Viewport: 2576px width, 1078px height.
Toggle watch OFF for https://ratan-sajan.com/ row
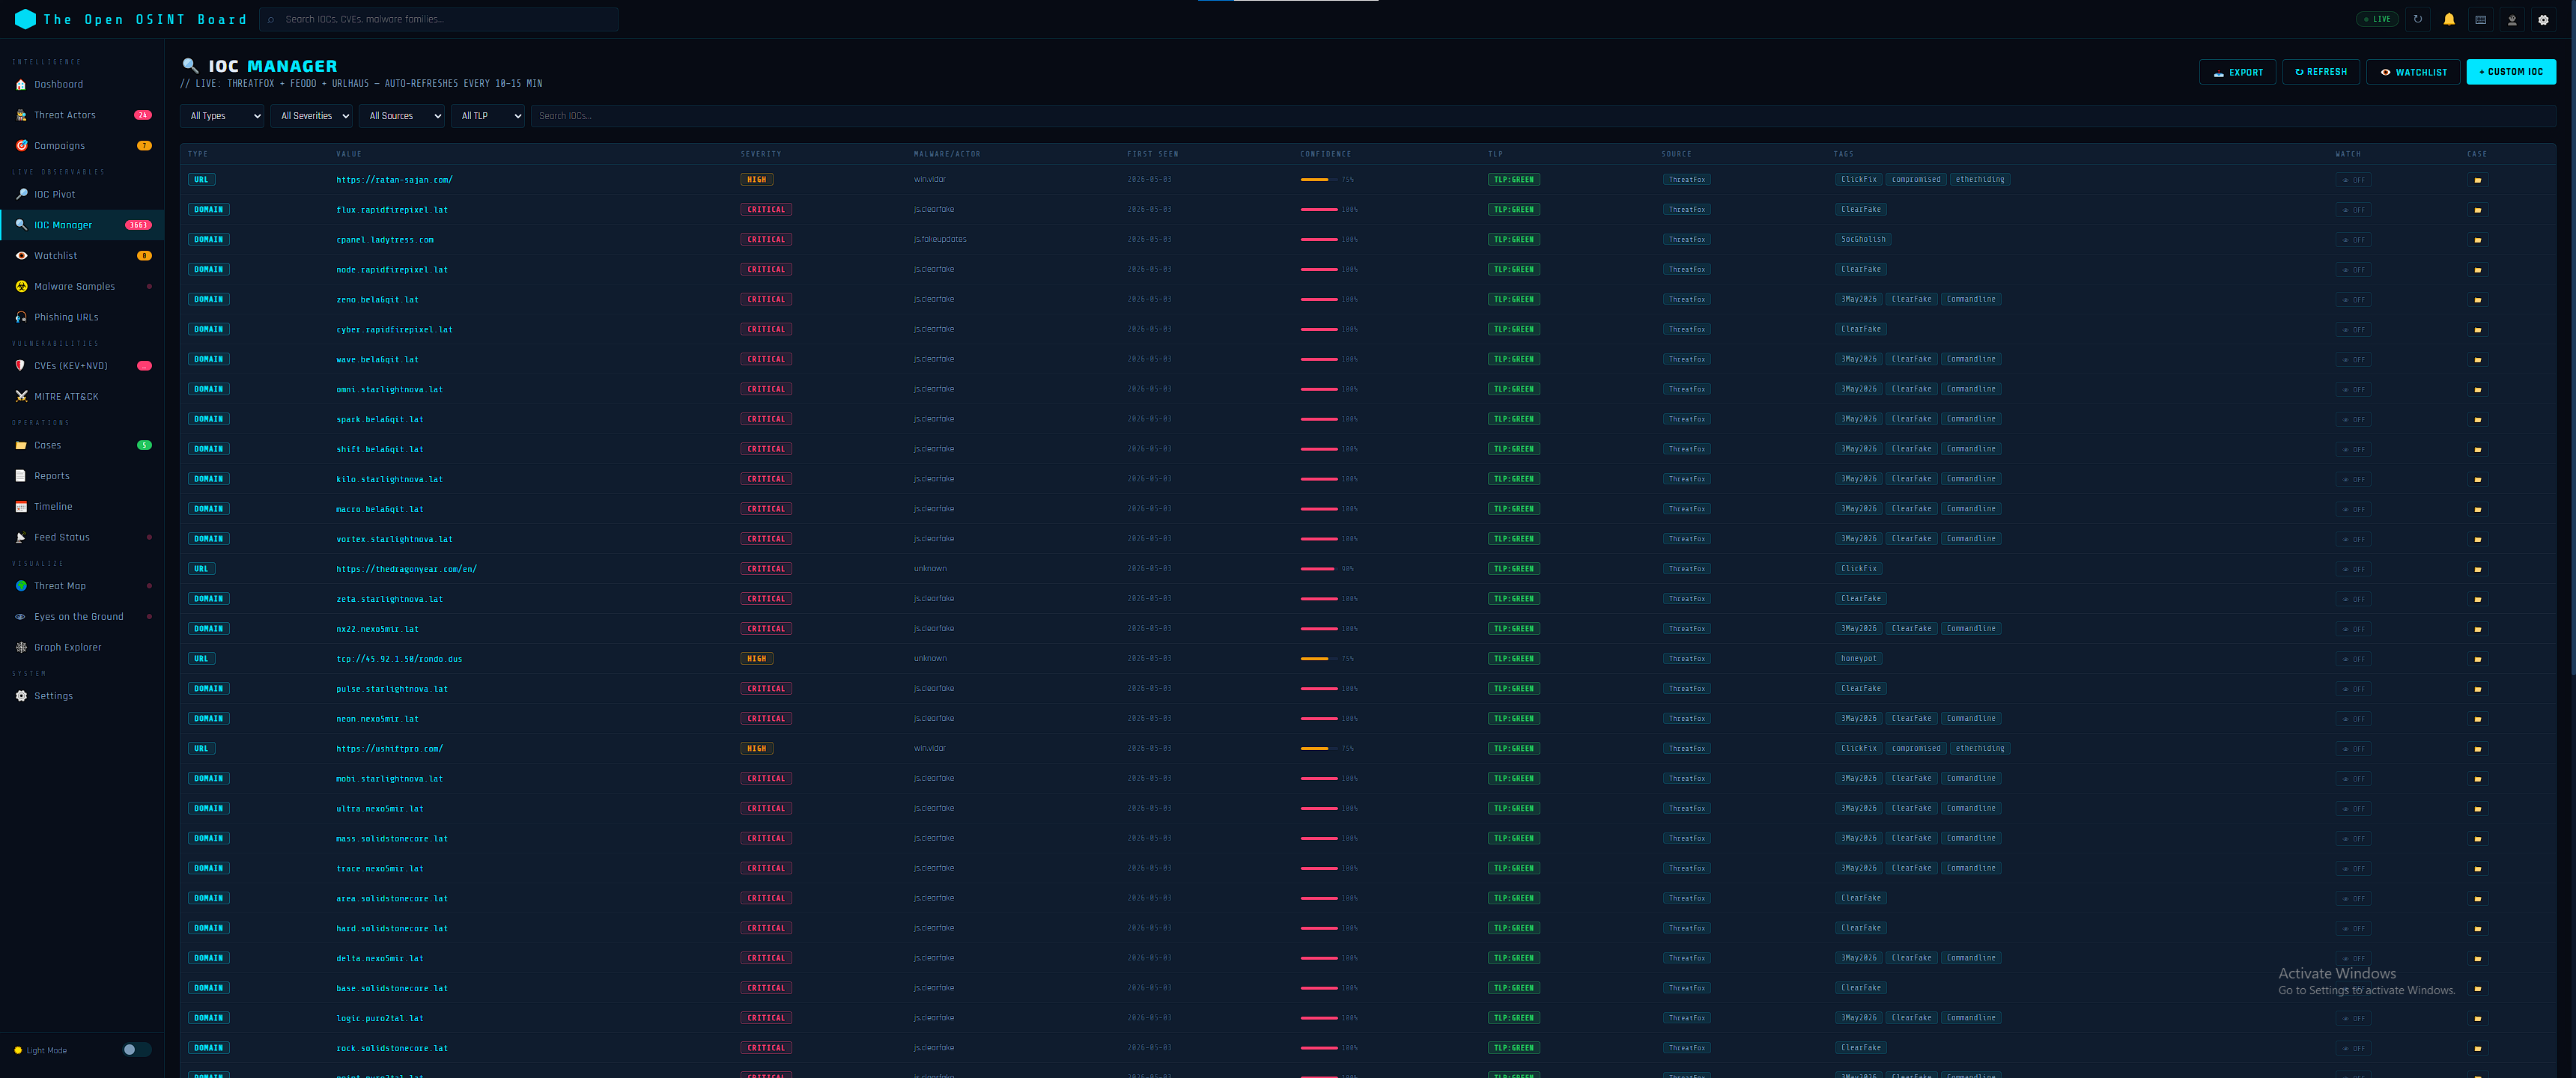pos(2353,181)
